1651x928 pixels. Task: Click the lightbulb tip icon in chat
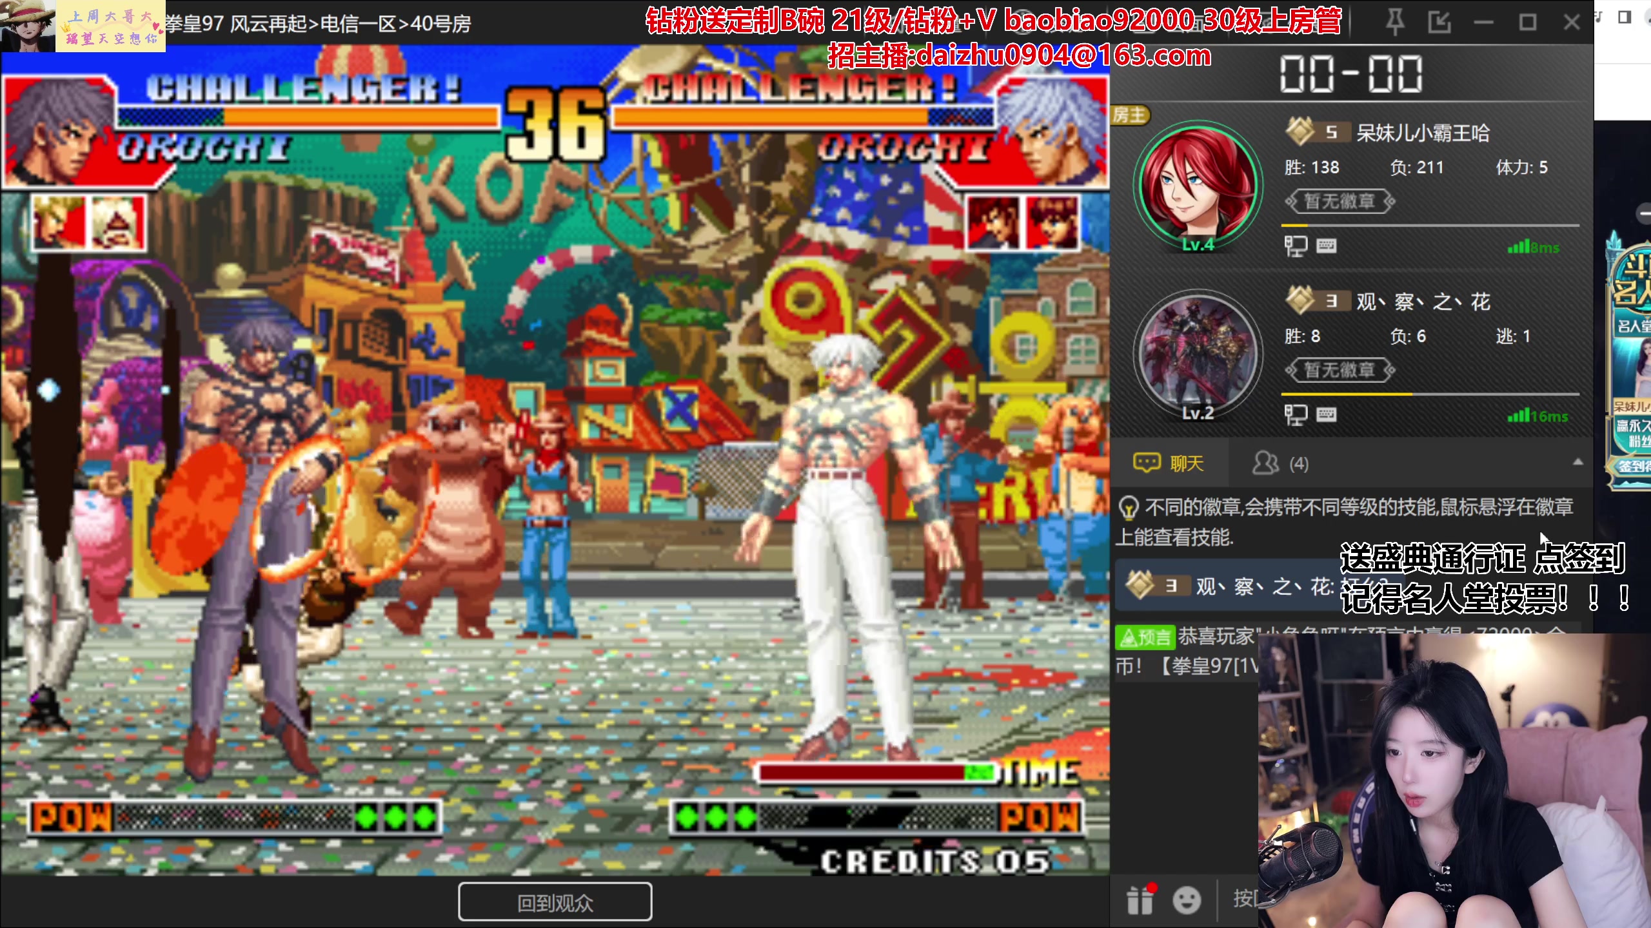pyautogui.click(x=1129, y=508)
